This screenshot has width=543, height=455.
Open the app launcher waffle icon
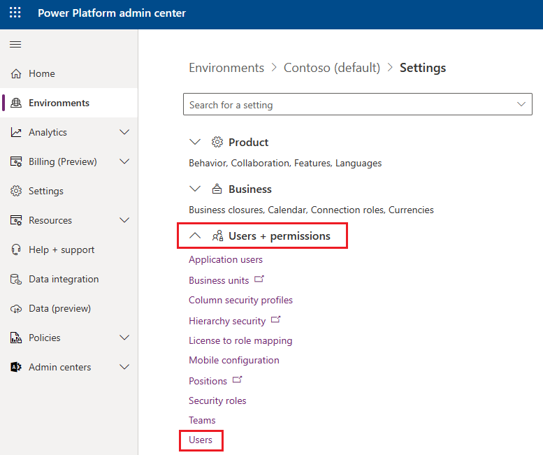click(x=15, y=13)
